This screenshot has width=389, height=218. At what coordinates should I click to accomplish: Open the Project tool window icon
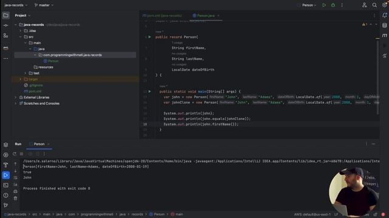[5, 15]
